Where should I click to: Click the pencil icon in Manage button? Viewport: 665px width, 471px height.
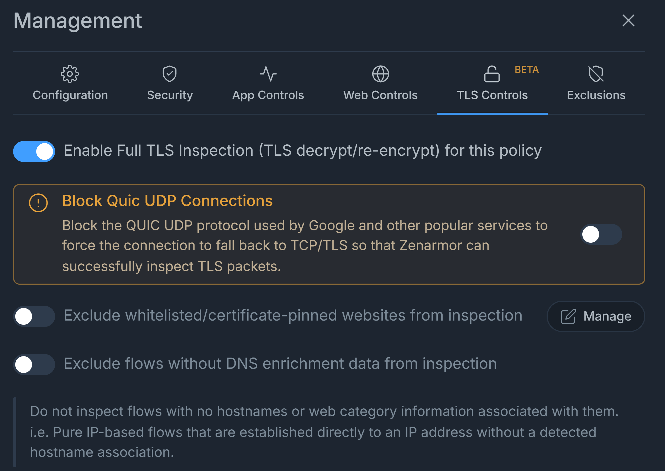coord(568,316)
